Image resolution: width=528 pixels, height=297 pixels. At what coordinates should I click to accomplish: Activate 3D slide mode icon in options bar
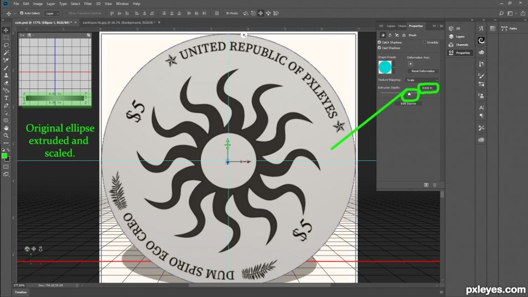(268, 13)
